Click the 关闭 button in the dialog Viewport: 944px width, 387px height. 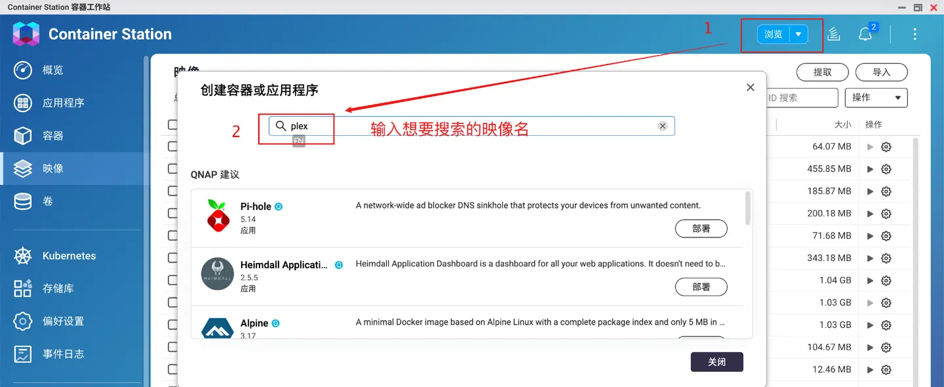pyautogui.click(x=717, y=362)
